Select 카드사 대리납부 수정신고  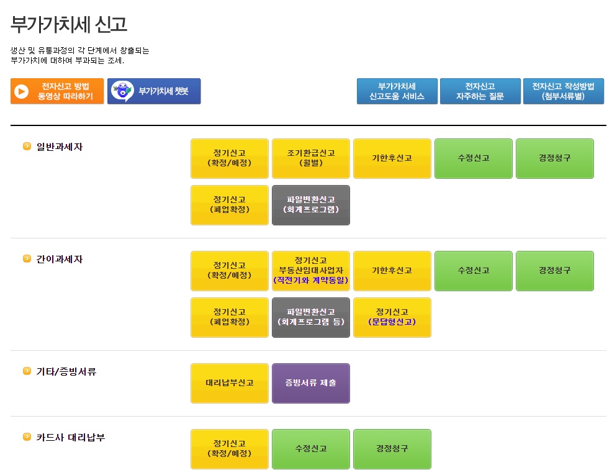point(311,449)
